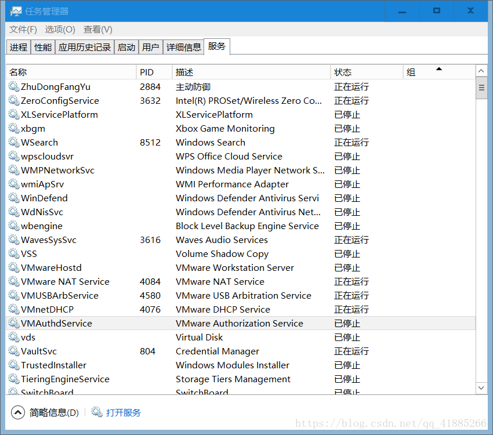Viewport: 493px width, 435px height.
Task: Click the scrollbar up arrow
Action: pos(481,71)
